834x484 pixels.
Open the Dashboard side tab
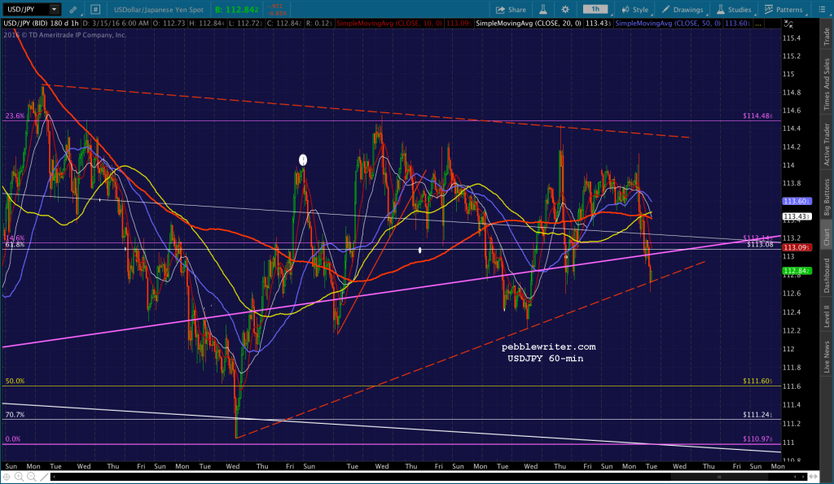click(827, 275)
